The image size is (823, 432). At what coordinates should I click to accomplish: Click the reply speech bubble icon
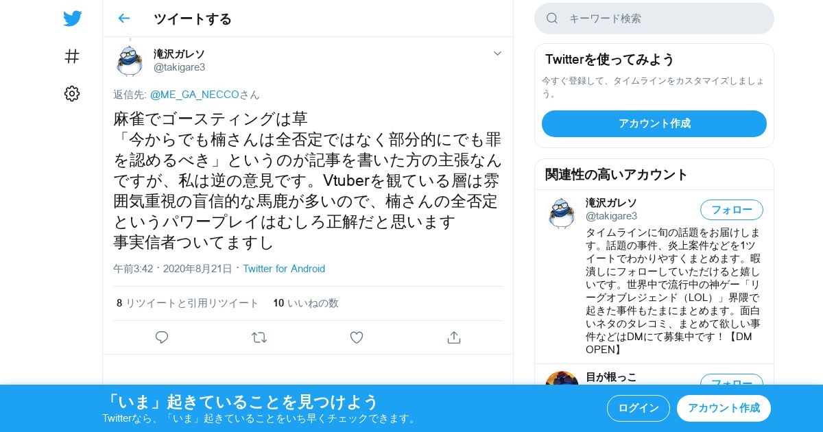tap(162, 337)
